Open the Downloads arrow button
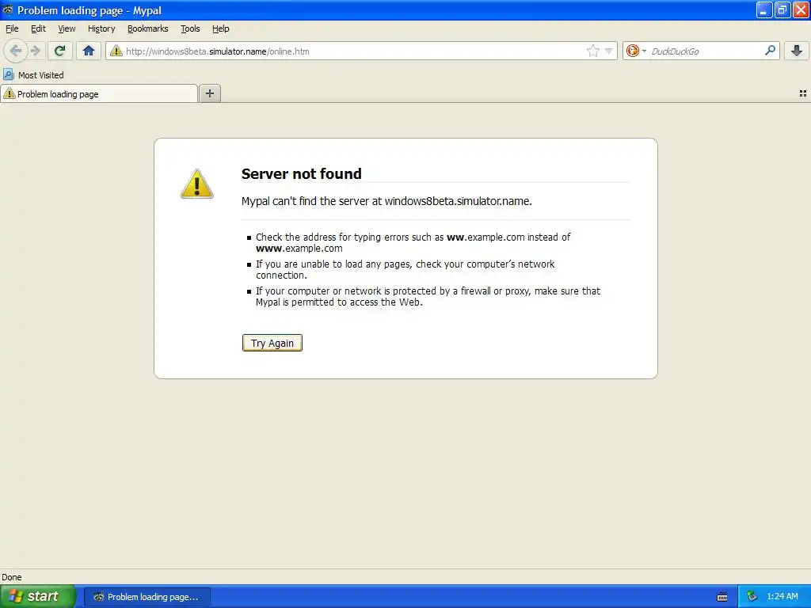The image size is (811, 608). (x=797, y=51)
